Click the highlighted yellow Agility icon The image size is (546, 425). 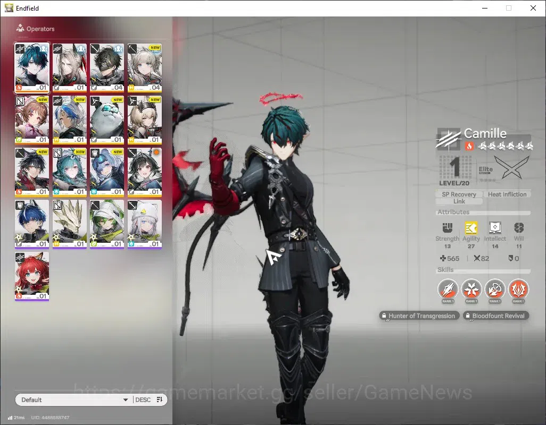pos(471,227)
